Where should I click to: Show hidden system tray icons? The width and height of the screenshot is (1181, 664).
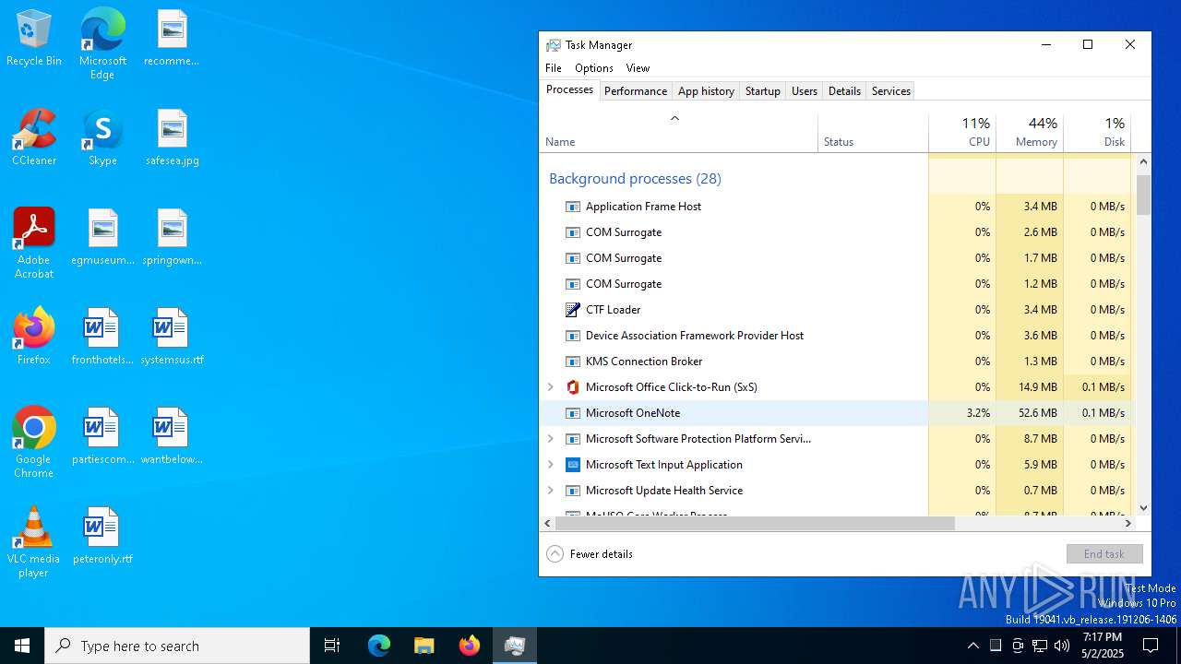tap(973, 646)
